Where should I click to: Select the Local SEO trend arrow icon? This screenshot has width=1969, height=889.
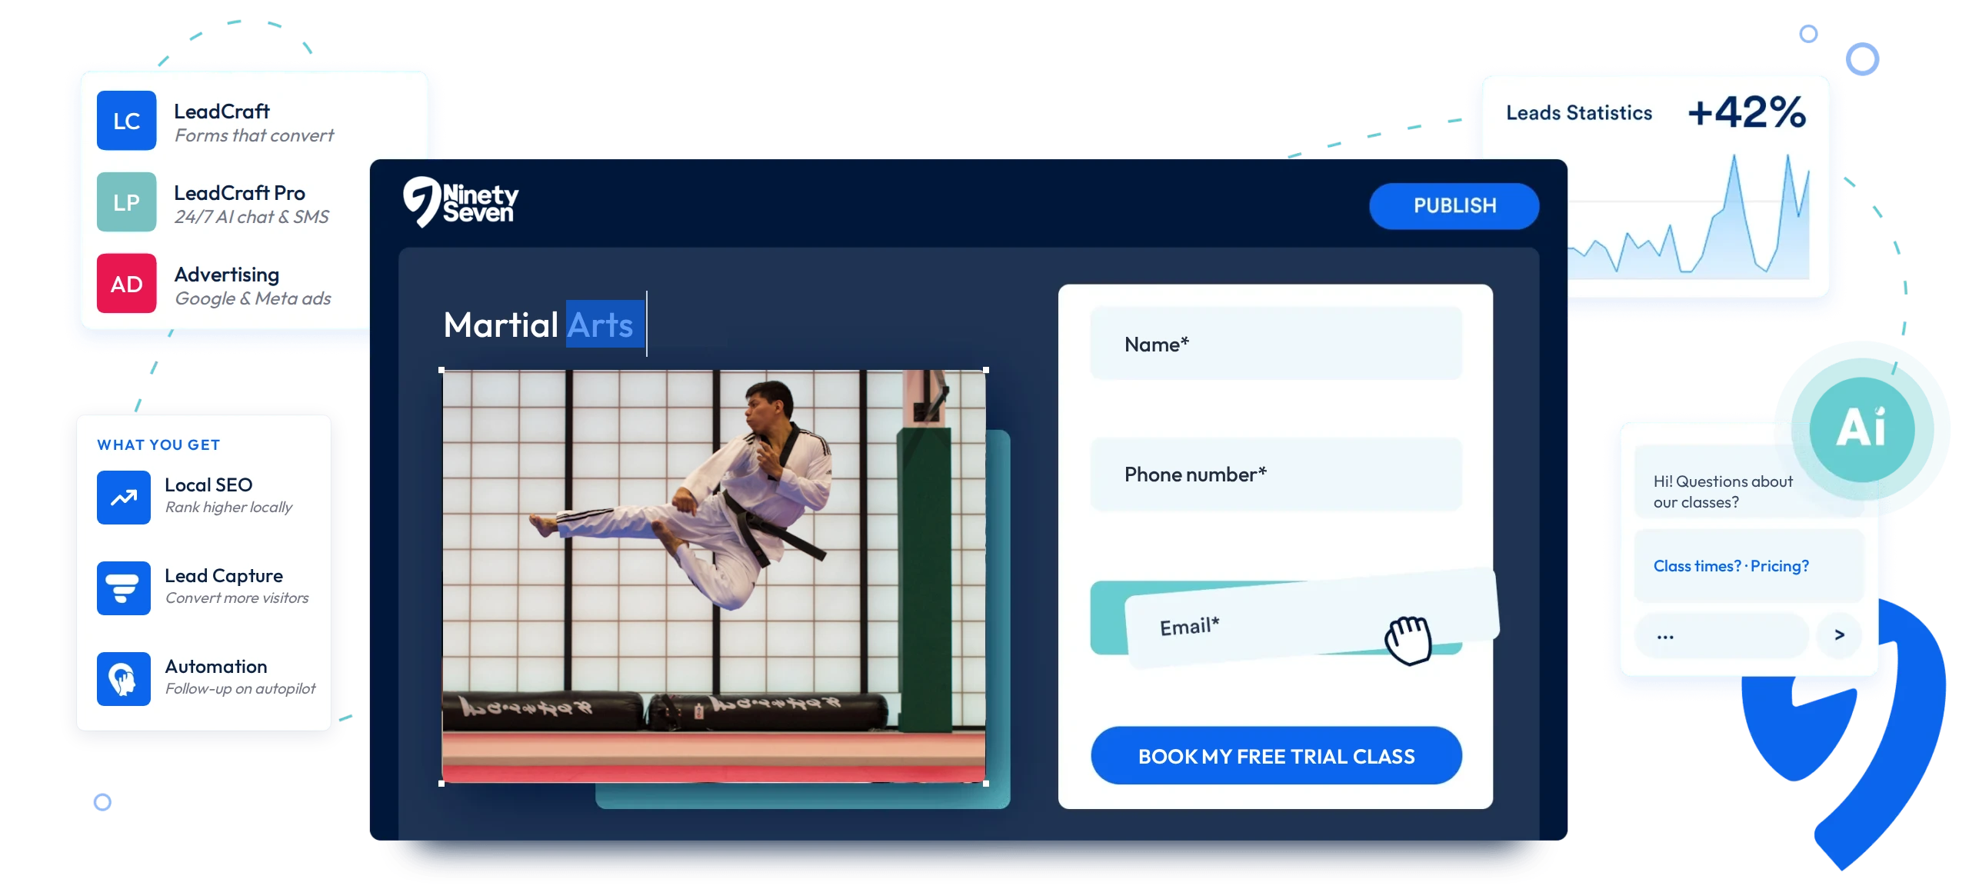click(124, 498)
